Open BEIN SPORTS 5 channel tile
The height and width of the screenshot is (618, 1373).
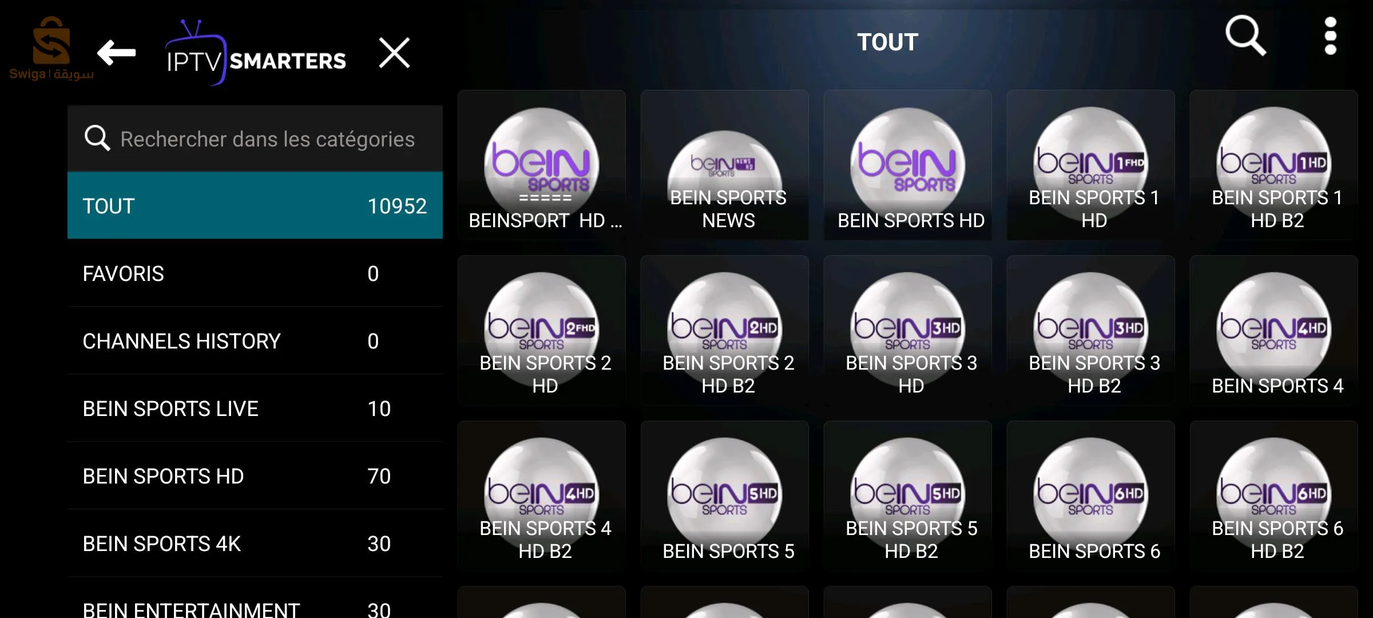(x=725, y=496)
